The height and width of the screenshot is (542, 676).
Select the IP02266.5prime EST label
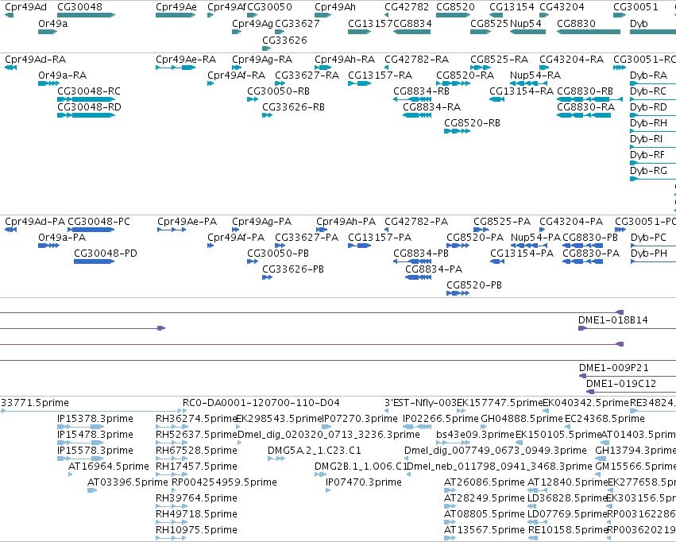(441, 419)
